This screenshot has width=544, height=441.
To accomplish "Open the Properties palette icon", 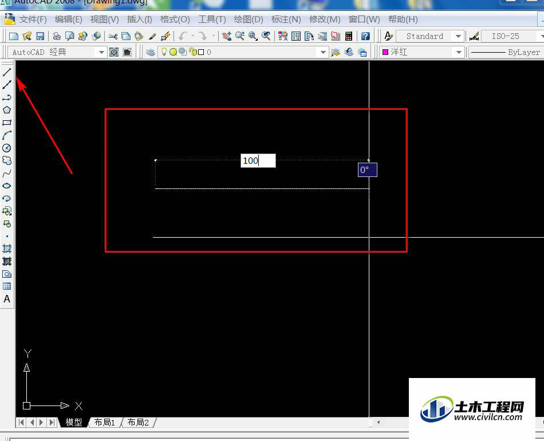I will pyautogui.click(x=283, y=36).
